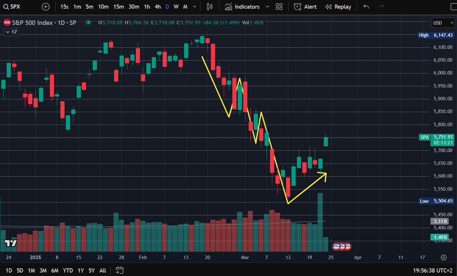Open the layout grid templates icon

coord(279,7)
